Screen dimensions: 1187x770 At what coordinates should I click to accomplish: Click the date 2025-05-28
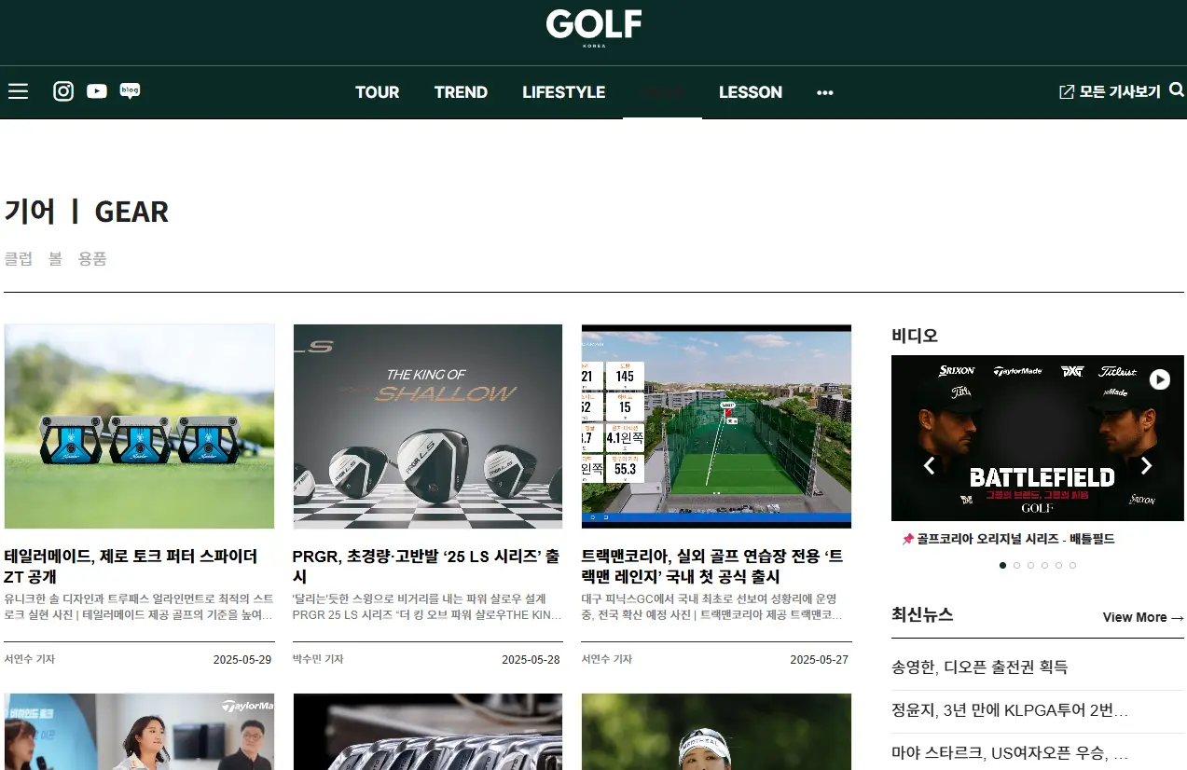point(531,659)
